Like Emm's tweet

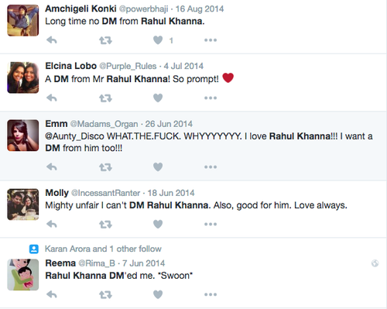pos(158,167)
